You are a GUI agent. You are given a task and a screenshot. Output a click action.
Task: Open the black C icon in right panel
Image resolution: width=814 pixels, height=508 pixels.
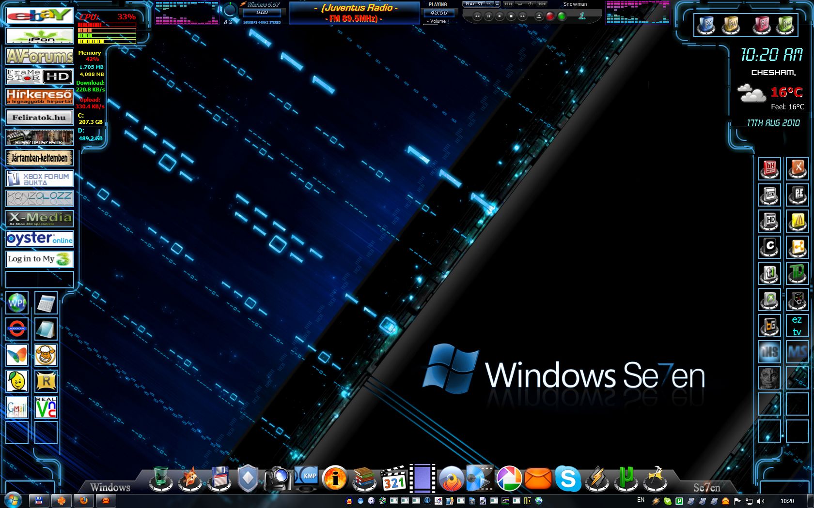click(769, 247)
